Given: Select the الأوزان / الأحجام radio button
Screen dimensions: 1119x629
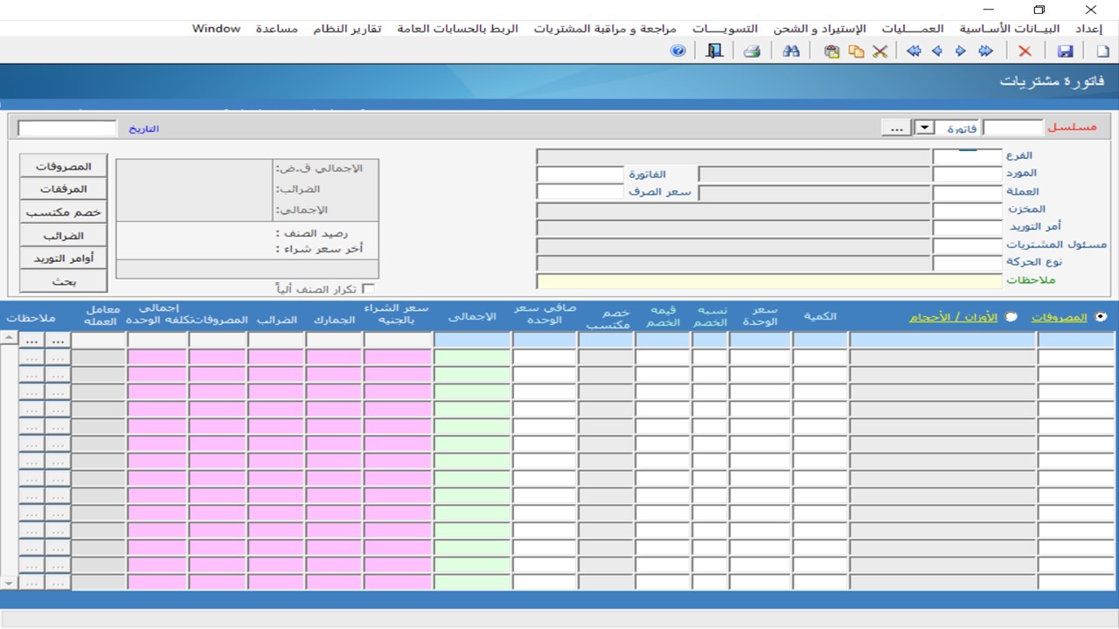Looking at the screenshot, I should click(x=1011, y=317).
